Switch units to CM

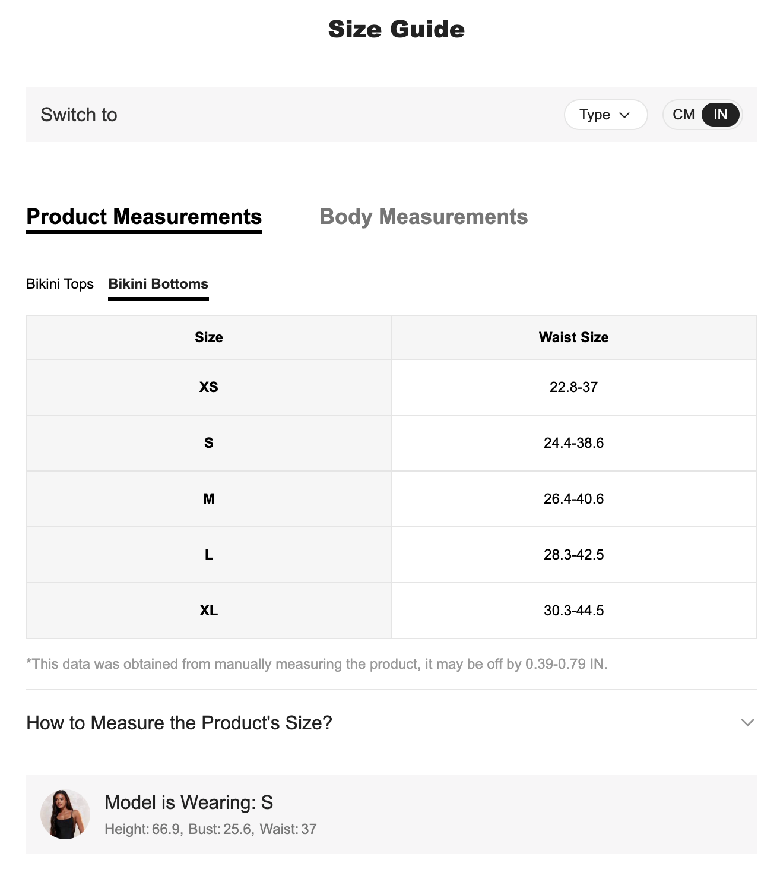(x=683, y=115)
